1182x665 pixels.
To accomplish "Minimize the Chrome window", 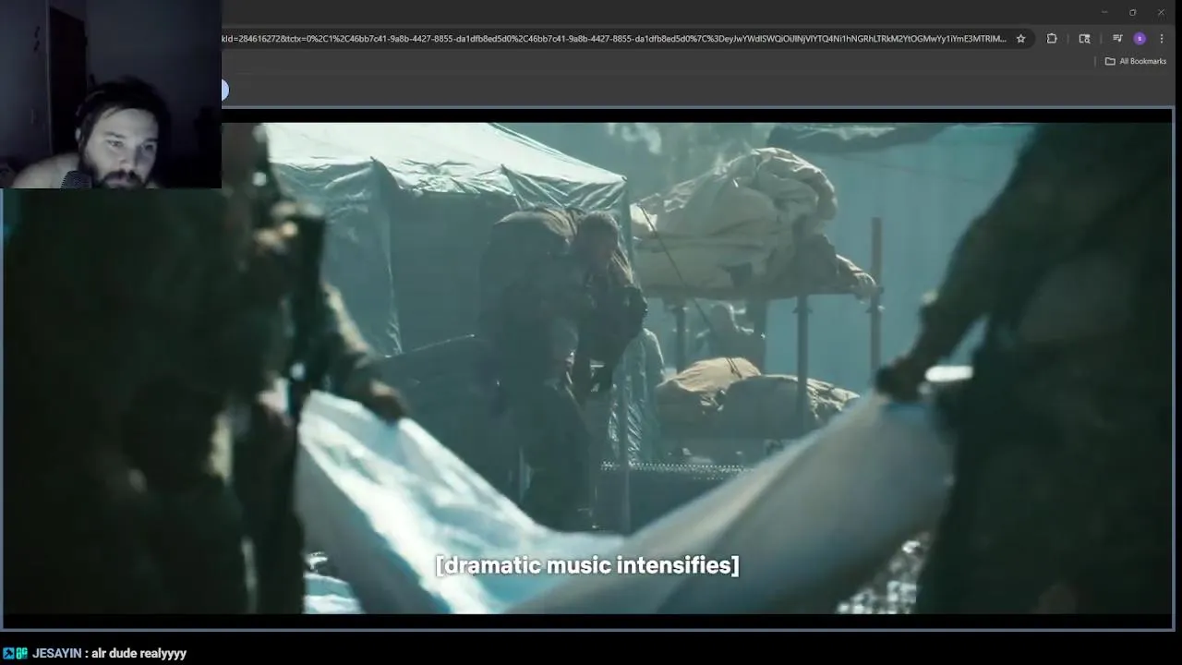I will [1104, 12].
